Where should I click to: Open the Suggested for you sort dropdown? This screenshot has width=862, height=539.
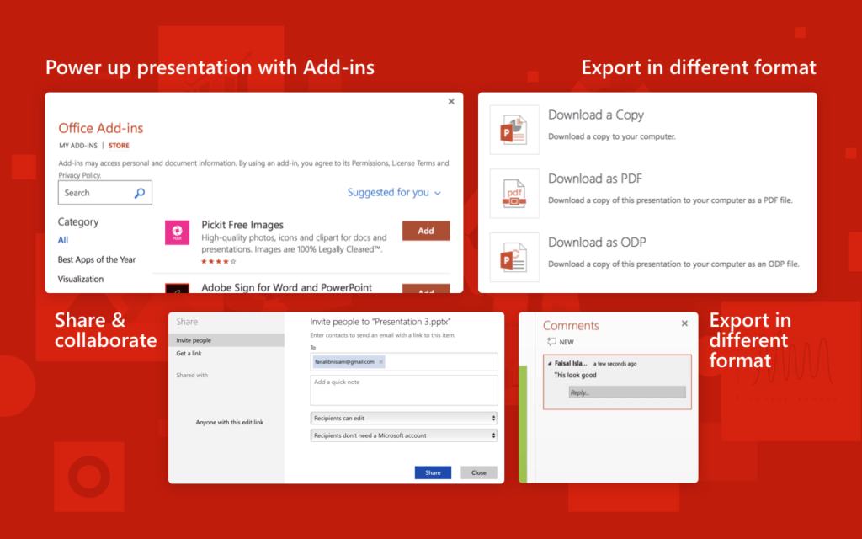[394, 193]
